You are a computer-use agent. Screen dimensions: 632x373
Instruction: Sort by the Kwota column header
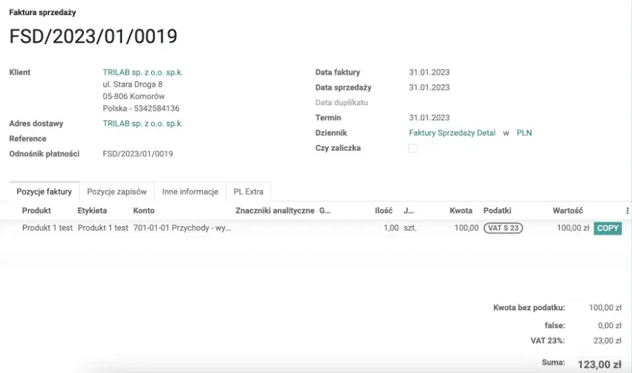tap(461, 211)
